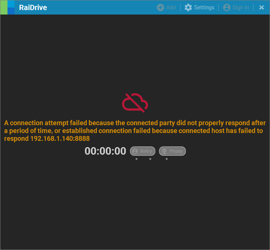The width and height of the screenshot is (270, 250).
Task: Click the plus icon beside Add
Action: click(161, 7)
